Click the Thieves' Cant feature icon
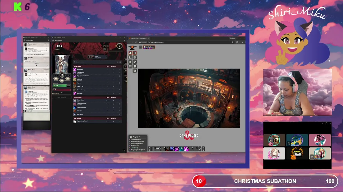This screenshot has height=192, width=343. [x=75, y=86]
